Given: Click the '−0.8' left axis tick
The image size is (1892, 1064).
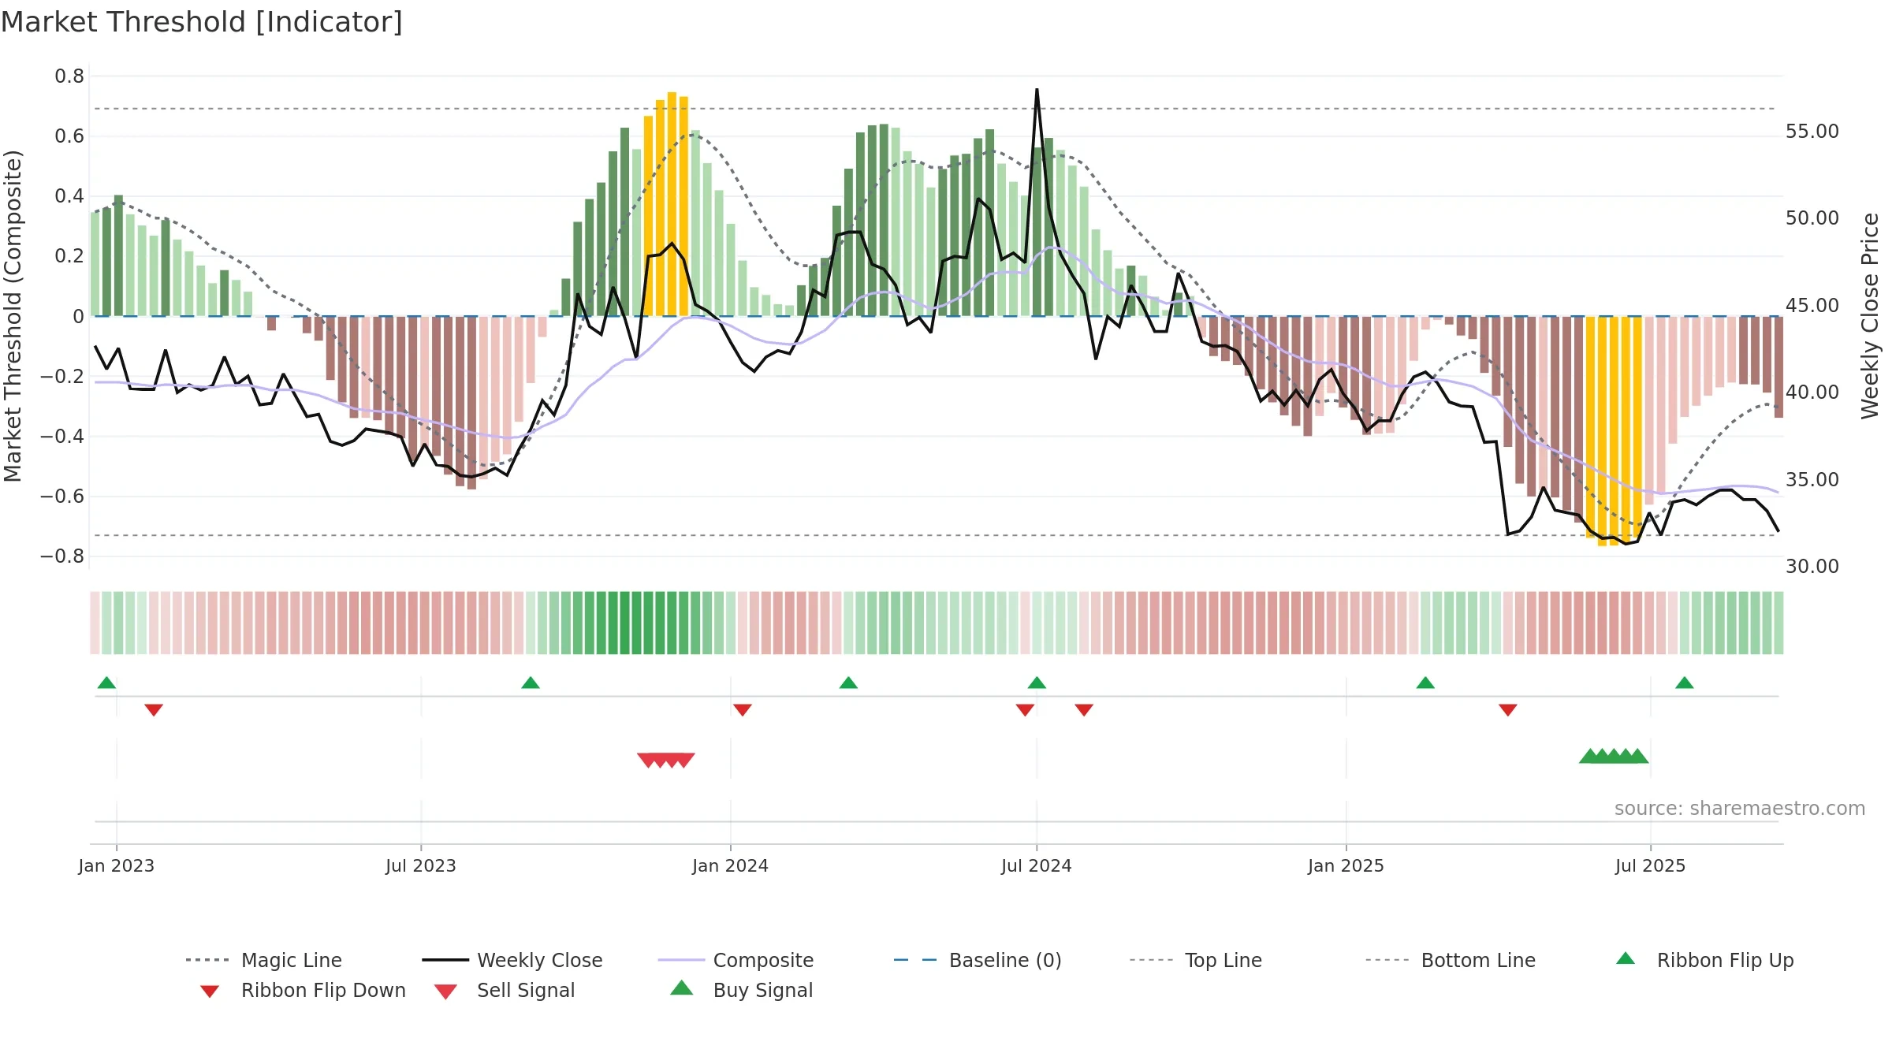Looking at the screenshot, I should 62,556.
